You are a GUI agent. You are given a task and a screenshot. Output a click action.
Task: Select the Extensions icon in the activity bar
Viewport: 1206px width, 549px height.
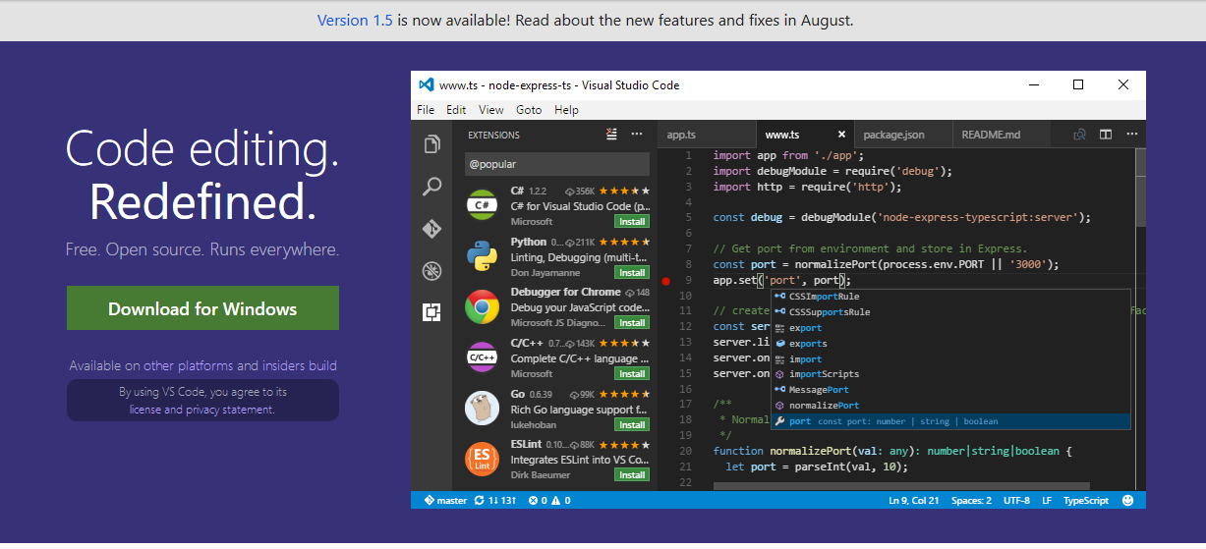pos(431,312)
